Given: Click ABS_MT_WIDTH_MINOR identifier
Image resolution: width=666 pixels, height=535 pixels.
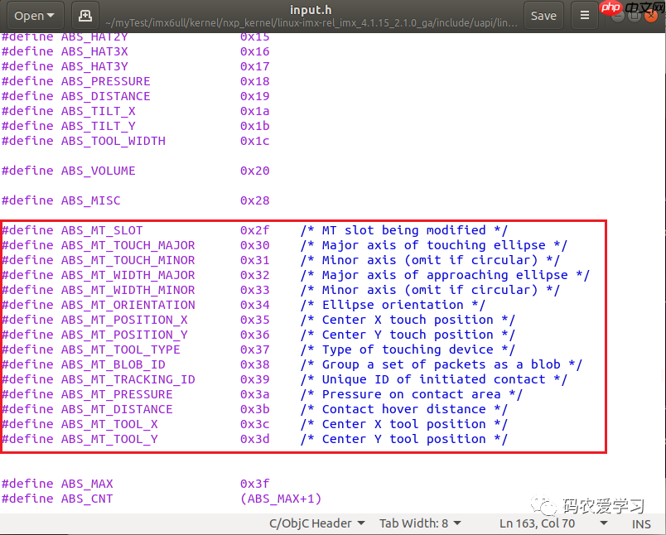Looking at the screenshot, I should click(x=128, y=290).
